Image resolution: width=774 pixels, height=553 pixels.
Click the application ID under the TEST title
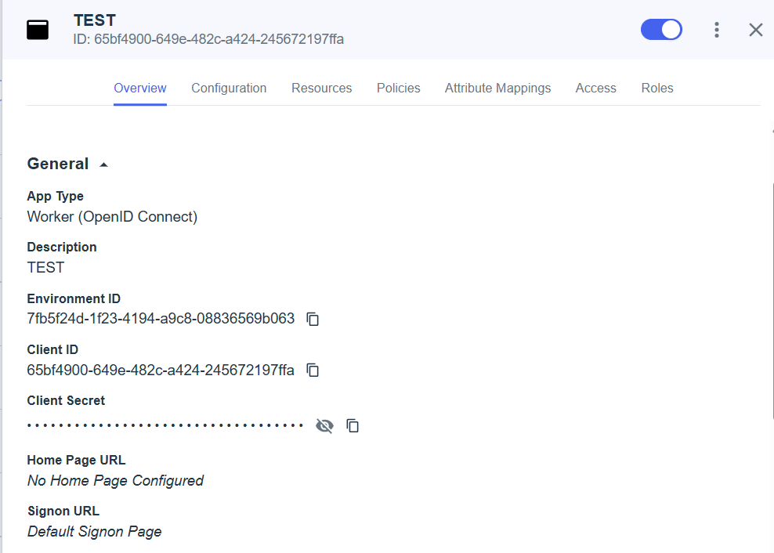[x=208, y=39]
